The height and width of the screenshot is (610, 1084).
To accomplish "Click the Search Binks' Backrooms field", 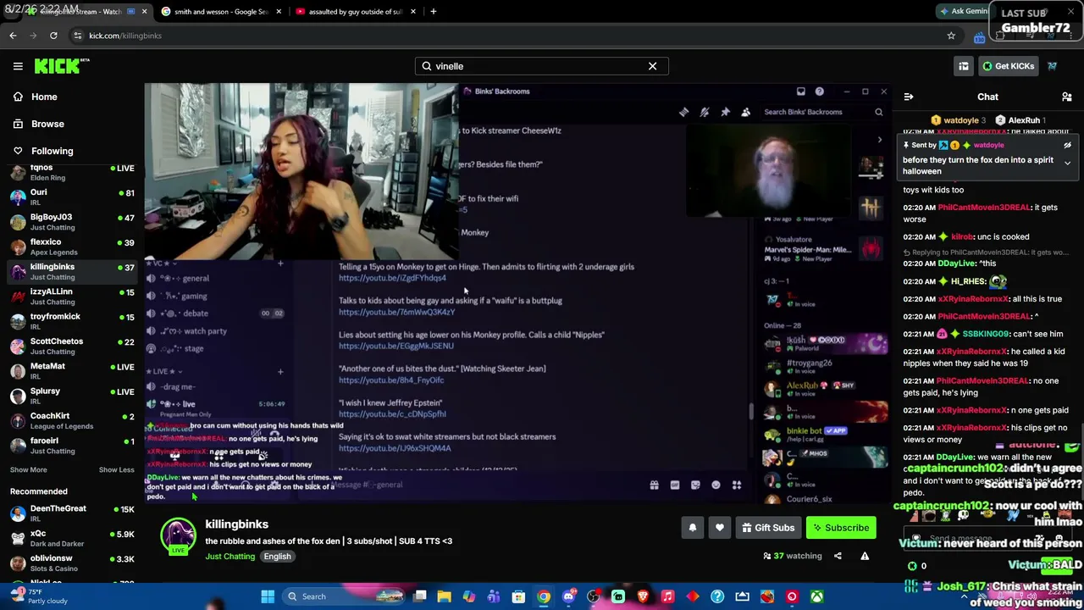I will tap(823, 112).
